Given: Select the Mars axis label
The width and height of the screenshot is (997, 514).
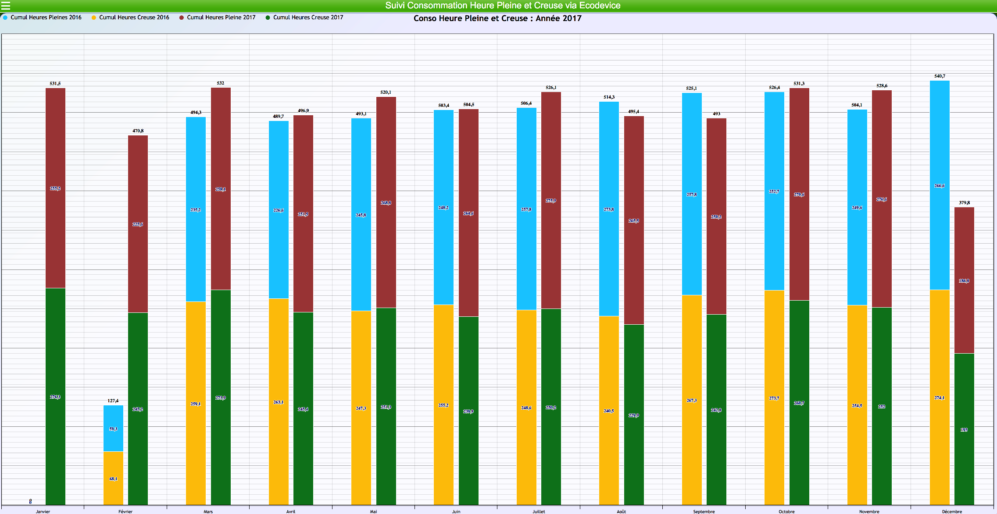Looking at the screenshot, I should (208, 511).
